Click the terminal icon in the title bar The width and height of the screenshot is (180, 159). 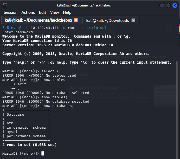tap(5, 5)
